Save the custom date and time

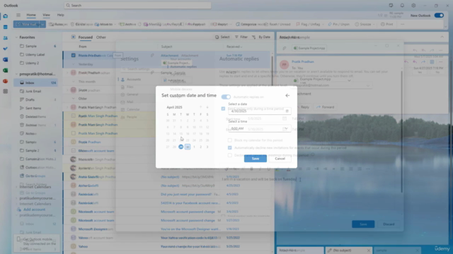point(256,159)
